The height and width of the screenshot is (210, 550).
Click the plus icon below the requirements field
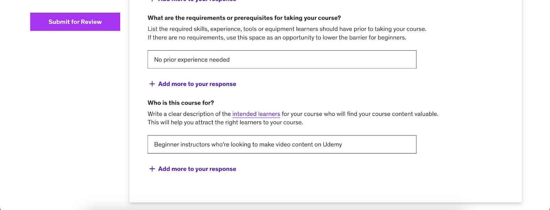(x=152, y=84)
